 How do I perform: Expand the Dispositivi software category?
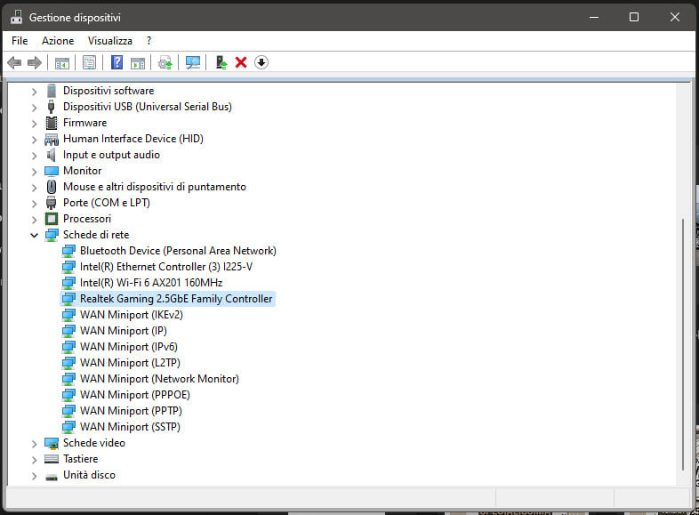(35, 92)
